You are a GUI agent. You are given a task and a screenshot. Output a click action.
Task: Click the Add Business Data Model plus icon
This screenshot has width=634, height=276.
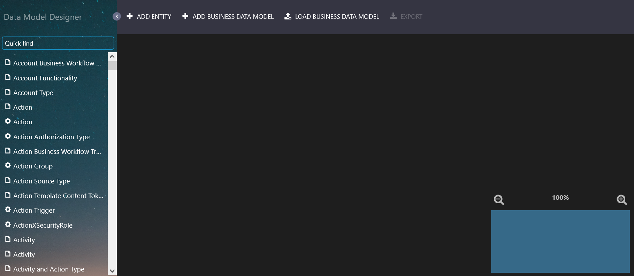185,16
